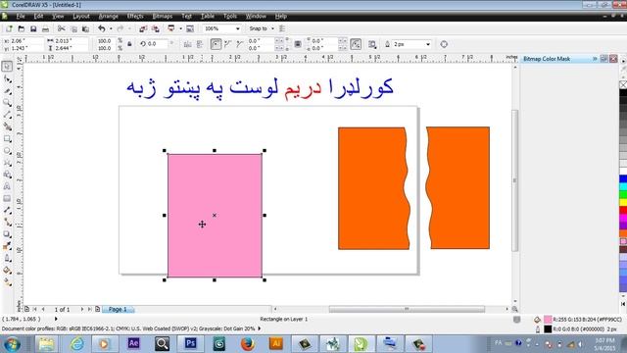Click the Export icon
This screenshot has width=627, height=353.
[x=156, y=28]
